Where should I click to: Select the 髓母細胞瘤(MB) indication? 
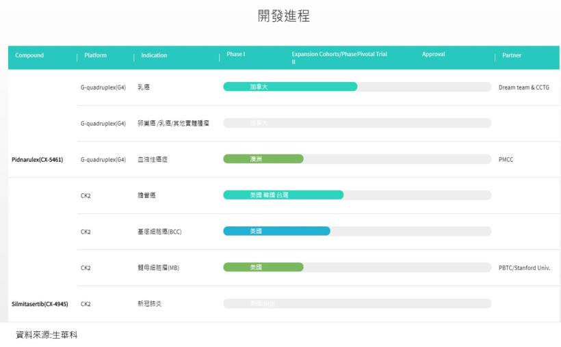click(x=159, y=268)
